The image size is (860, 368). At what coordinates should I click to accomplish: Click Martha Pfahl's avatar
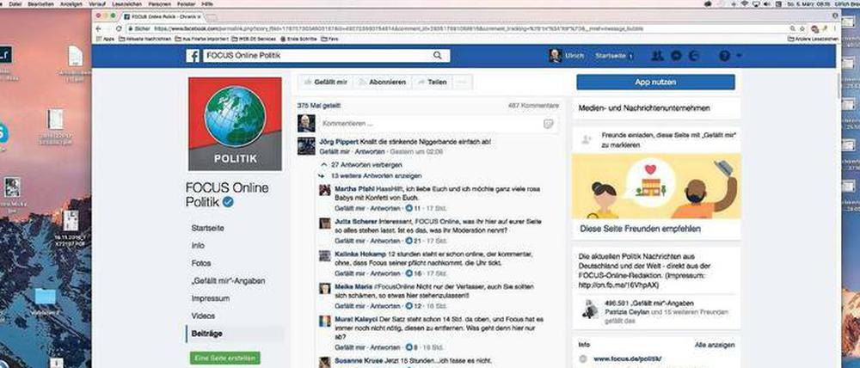tap(325, 190)
